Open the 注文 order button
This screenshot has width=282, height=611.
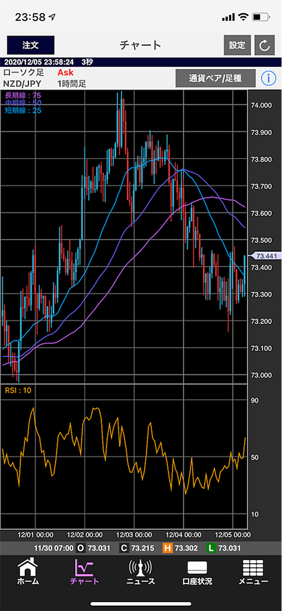click(30, 45)
